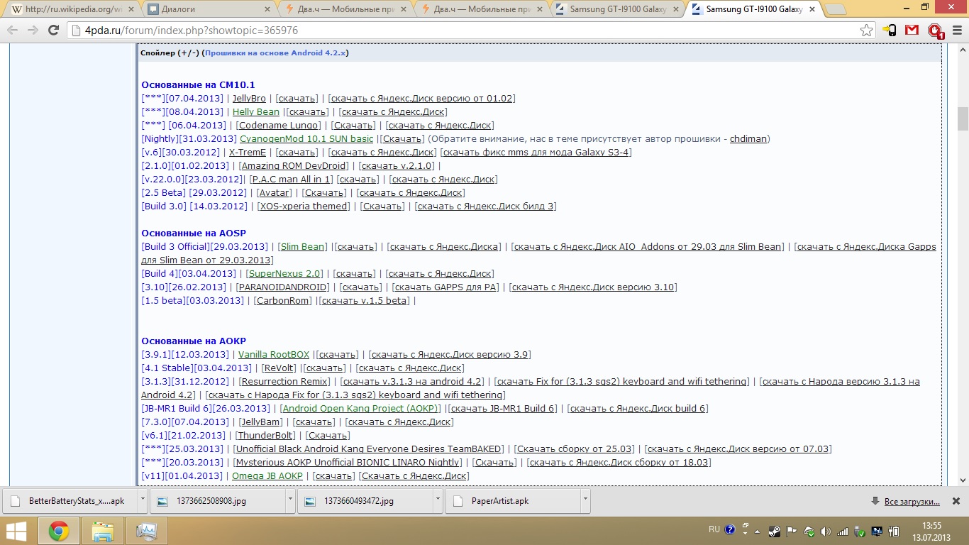Open the Amazing ROM DevDroid link

pos(294,166)
